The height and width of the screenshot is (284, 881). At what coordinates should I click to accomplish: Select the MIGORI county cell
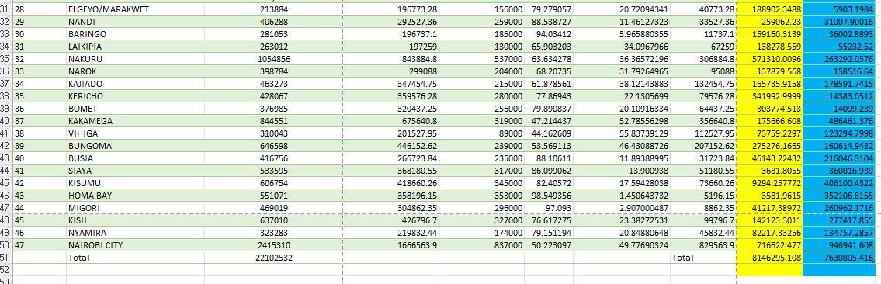pyautogui.click(x=135, y=208)
